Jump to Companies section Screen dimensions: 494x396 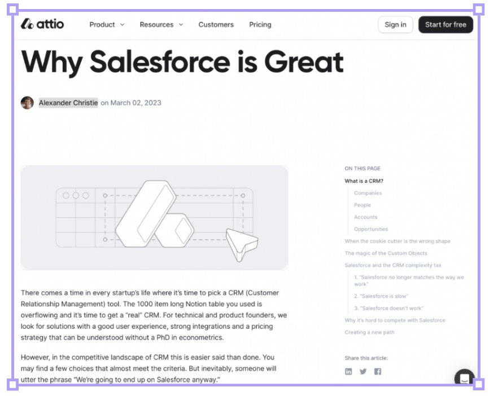(368, 193)
